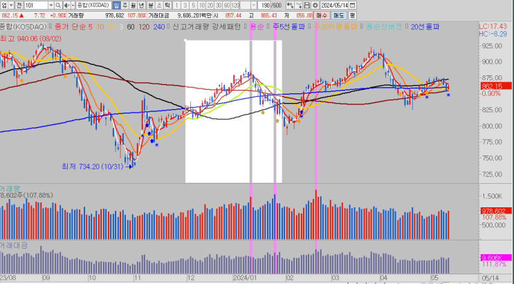Click the red 매수 buy button
This screenshot has height=284, width=514.
pyautogui.click(x=322, y=15)
